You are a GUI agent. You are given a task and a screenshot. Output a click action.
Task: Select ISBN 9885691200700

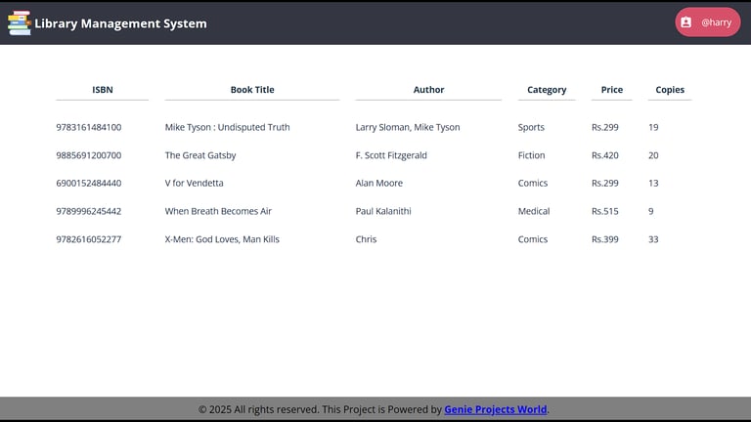coord(89,155)
